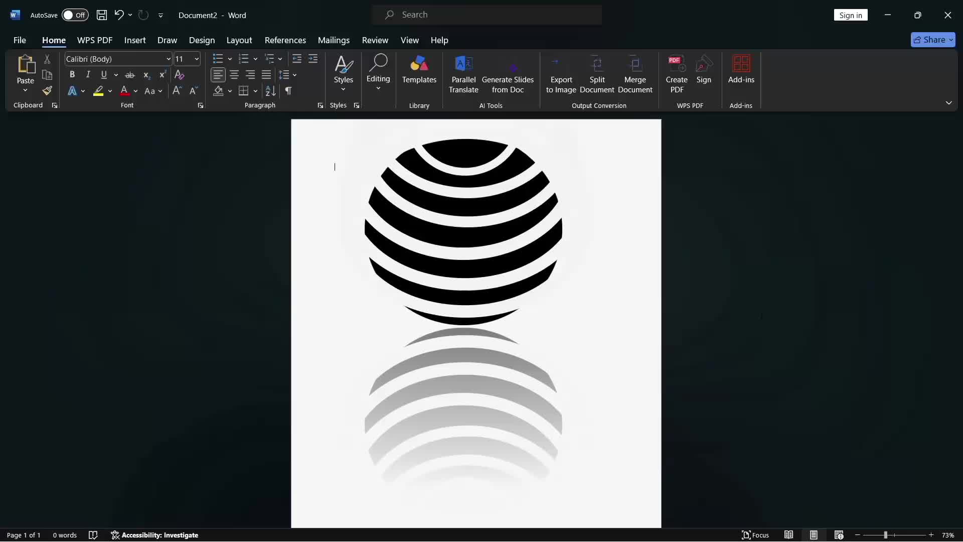This screenshot has height=542, width=963.
Task: Toggle Subscript formatting
Action: 146,75
